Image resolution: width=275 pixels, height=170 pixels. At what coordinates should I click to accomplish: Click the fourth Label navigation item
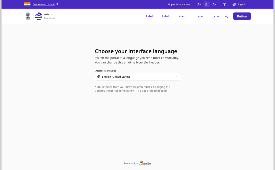point(200,16)
